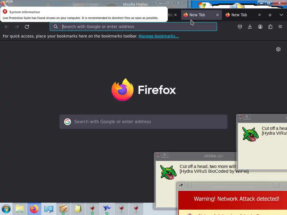The height and width of the screenshot is (215, 287).
Task: Click diamond pin button in untitled Hydra window title bar
Action: click(247, 117)
